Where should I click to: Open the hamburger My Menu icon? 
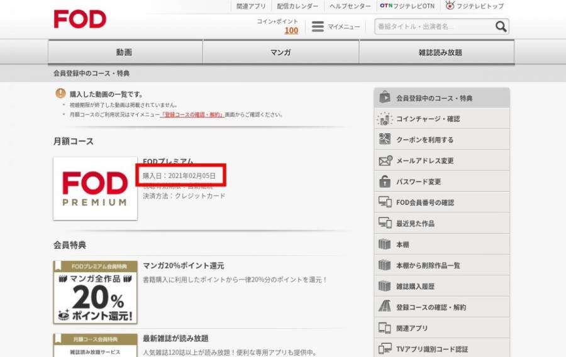318,26
